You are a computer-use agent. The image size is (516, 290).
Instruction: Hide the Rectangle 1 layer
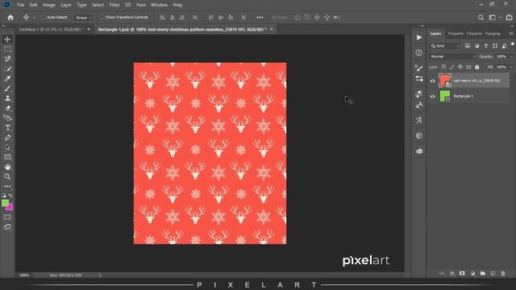click(x=432, y=97)
